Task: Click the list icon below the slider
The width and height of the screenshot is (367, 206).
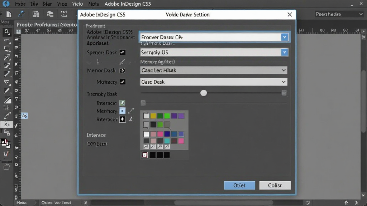Action: tap(143, 103)
